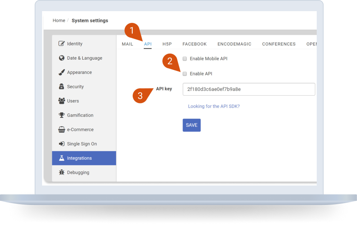Viewport: 357px width, 225px height.
Task: Click the e-Commerce basket icon
Action: click(x=62, y=130)
